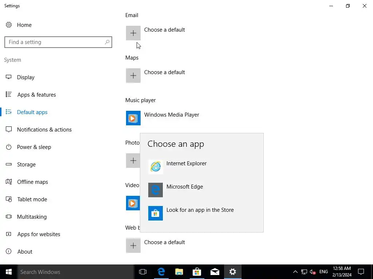Select Default apps in sidebar

pyautogui.click(x=32, y=112)
